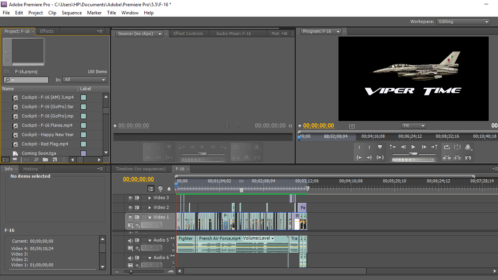Switch Project panel to List View

click(x=5, y=159)
